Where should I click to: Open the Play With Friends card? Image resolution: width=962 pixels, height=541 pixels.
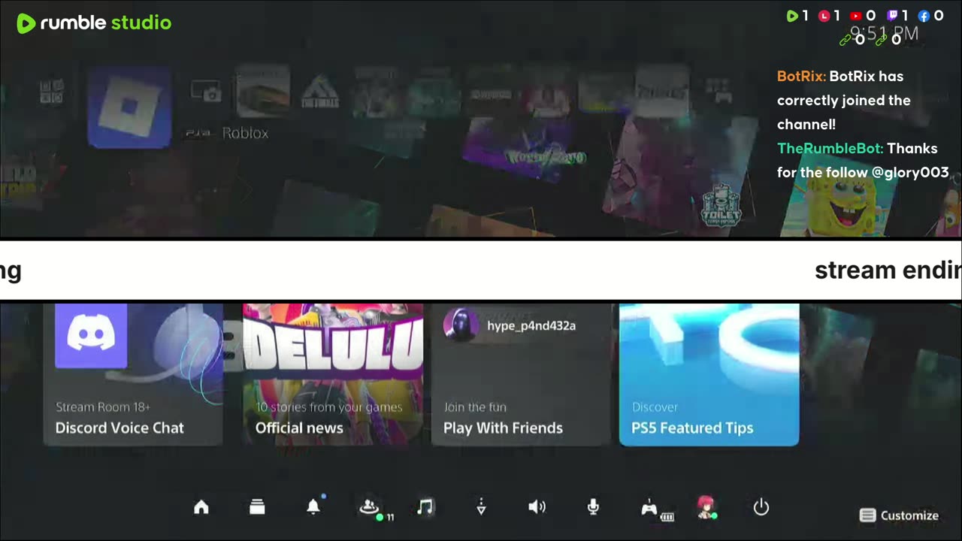[x=521, y=374]
